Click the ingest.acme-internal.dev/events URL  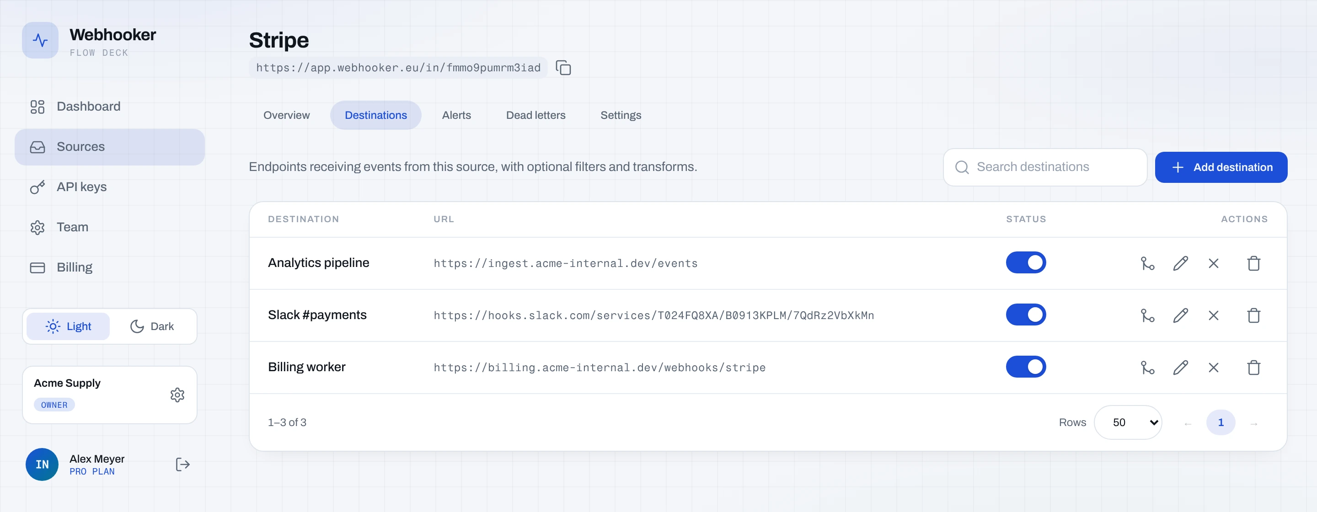565,263
